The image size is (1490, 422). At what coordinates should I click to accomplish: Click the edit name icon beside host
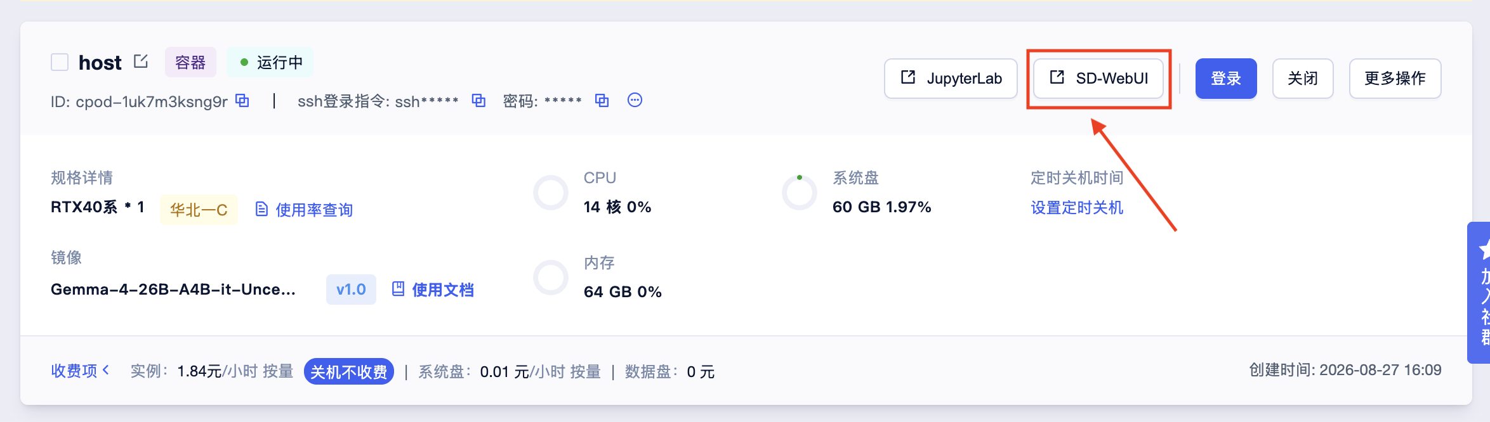coord(141,61)
